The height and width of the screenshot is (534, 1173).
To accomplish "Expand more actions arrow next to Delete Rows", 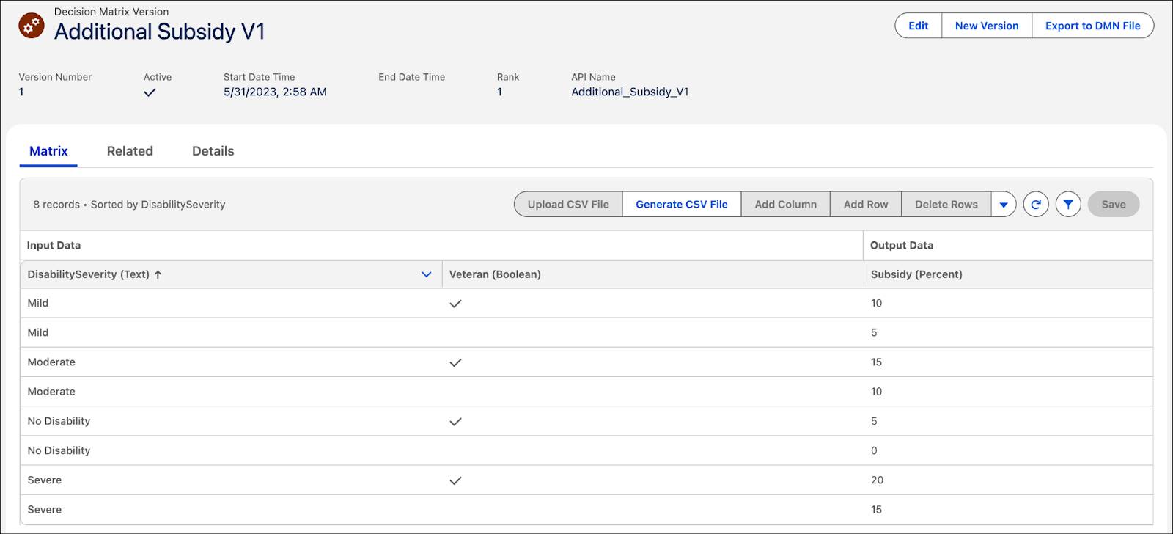I will pos(1004,205).
